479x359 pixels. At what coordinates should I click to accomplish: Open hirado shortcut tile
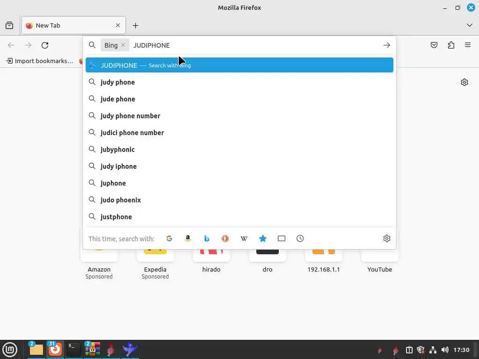(x=211, y=261)
